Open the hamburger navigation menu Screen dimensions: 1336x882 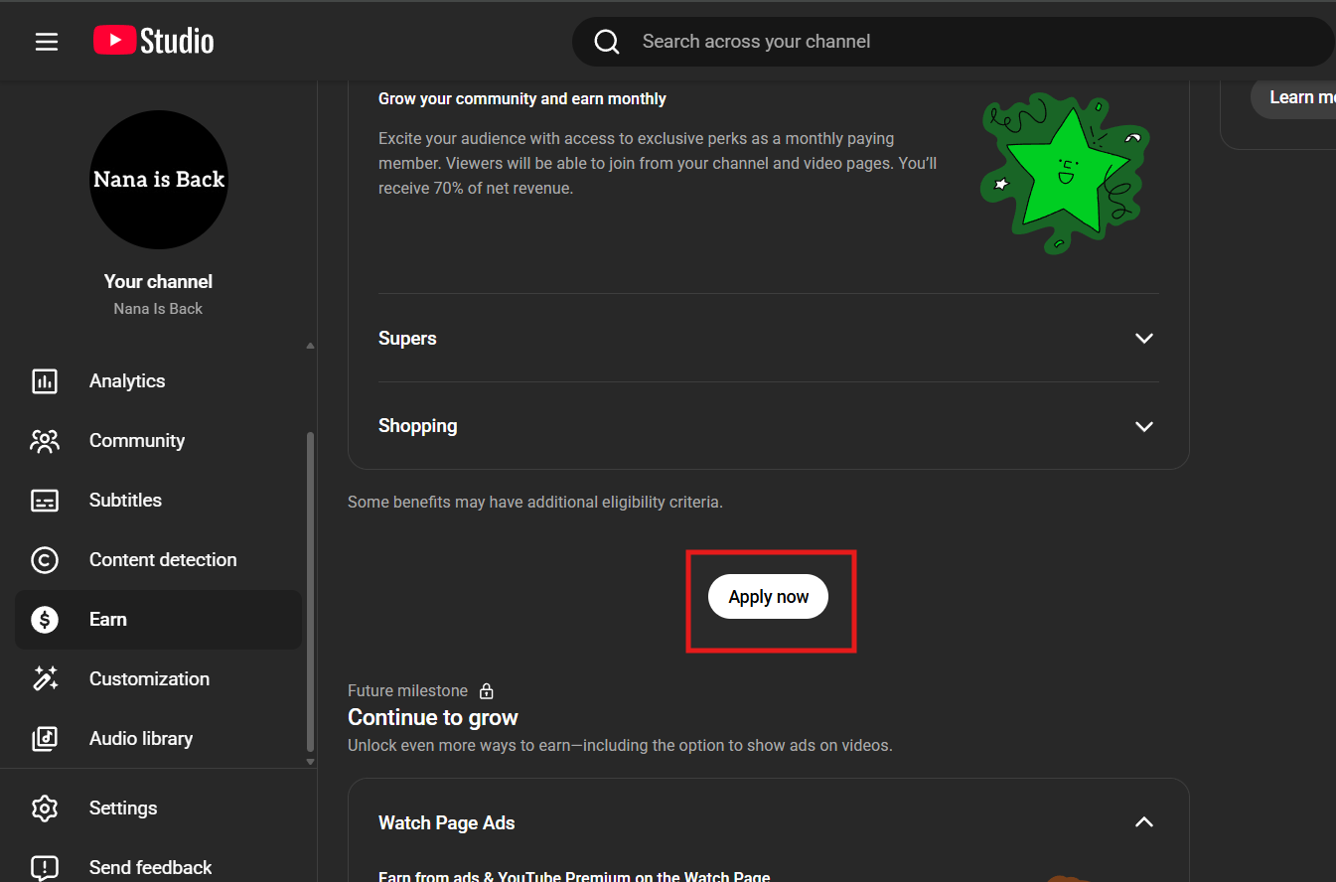(x=47, y=42)
